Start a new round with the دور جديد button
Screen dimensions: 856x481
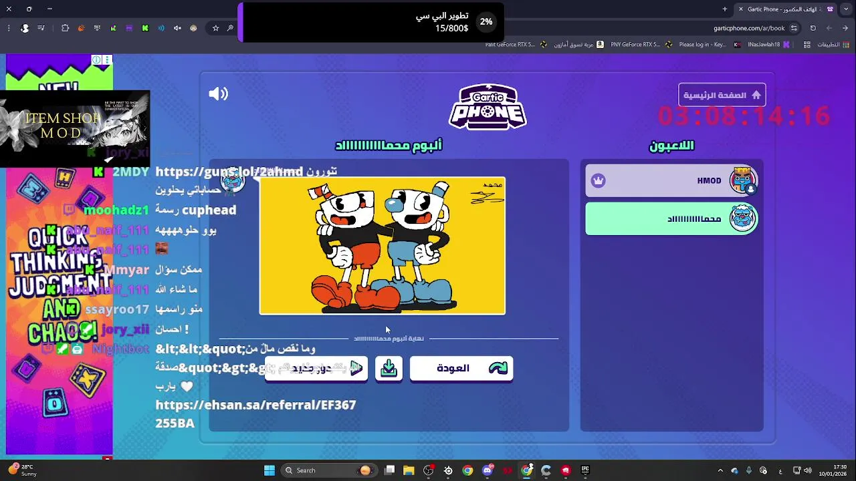pyautogui.click(x=316, y=368)
